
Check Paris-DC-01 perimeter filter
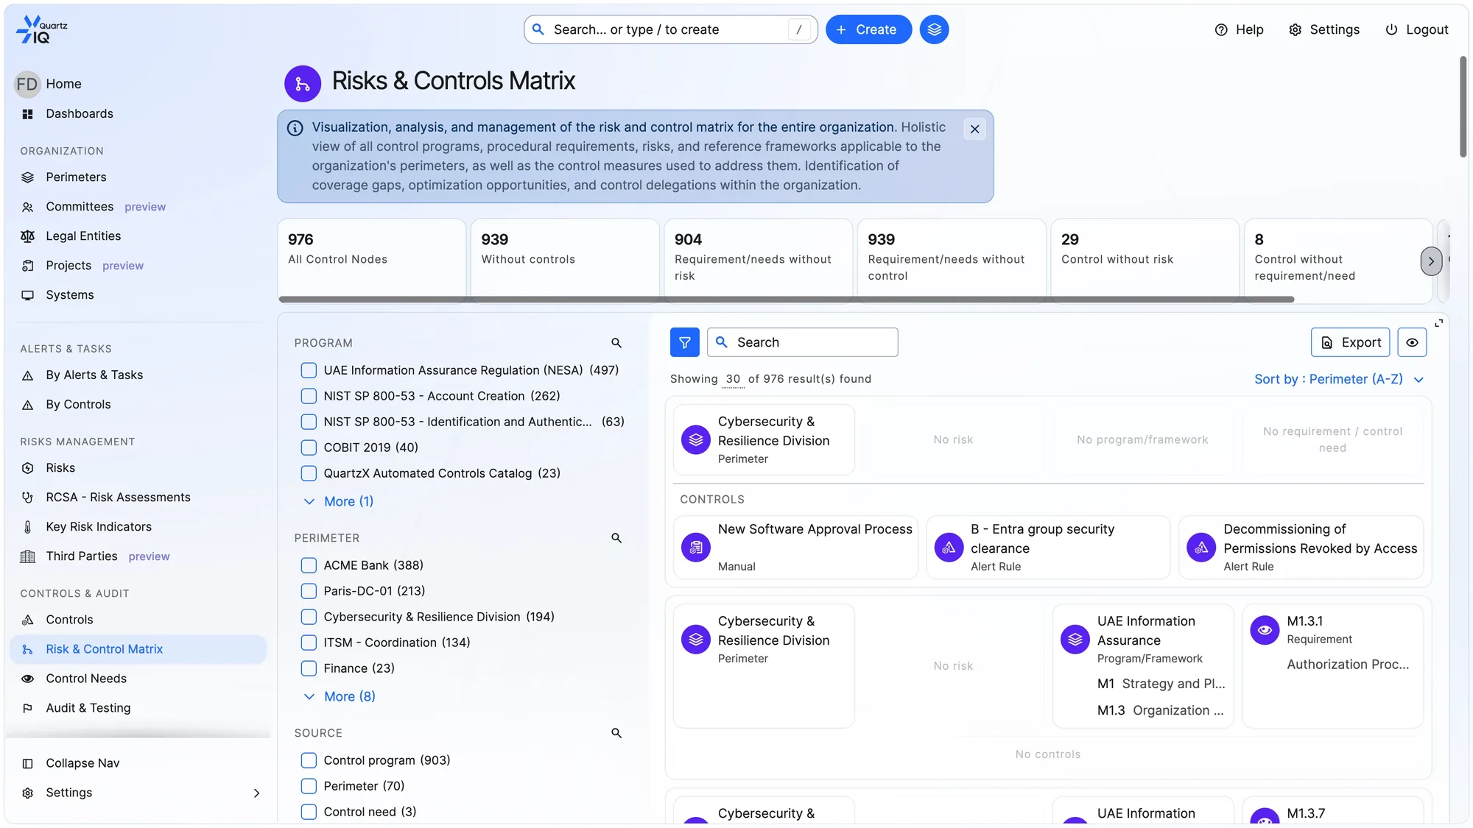point(309,591)
